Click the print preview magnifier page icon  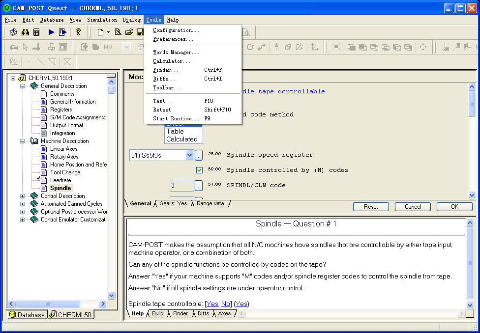246,32
